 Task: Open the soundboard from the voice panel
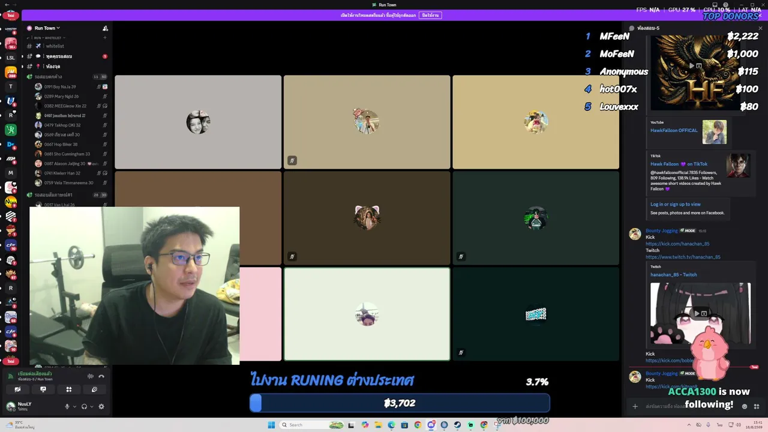click(95, 389)
